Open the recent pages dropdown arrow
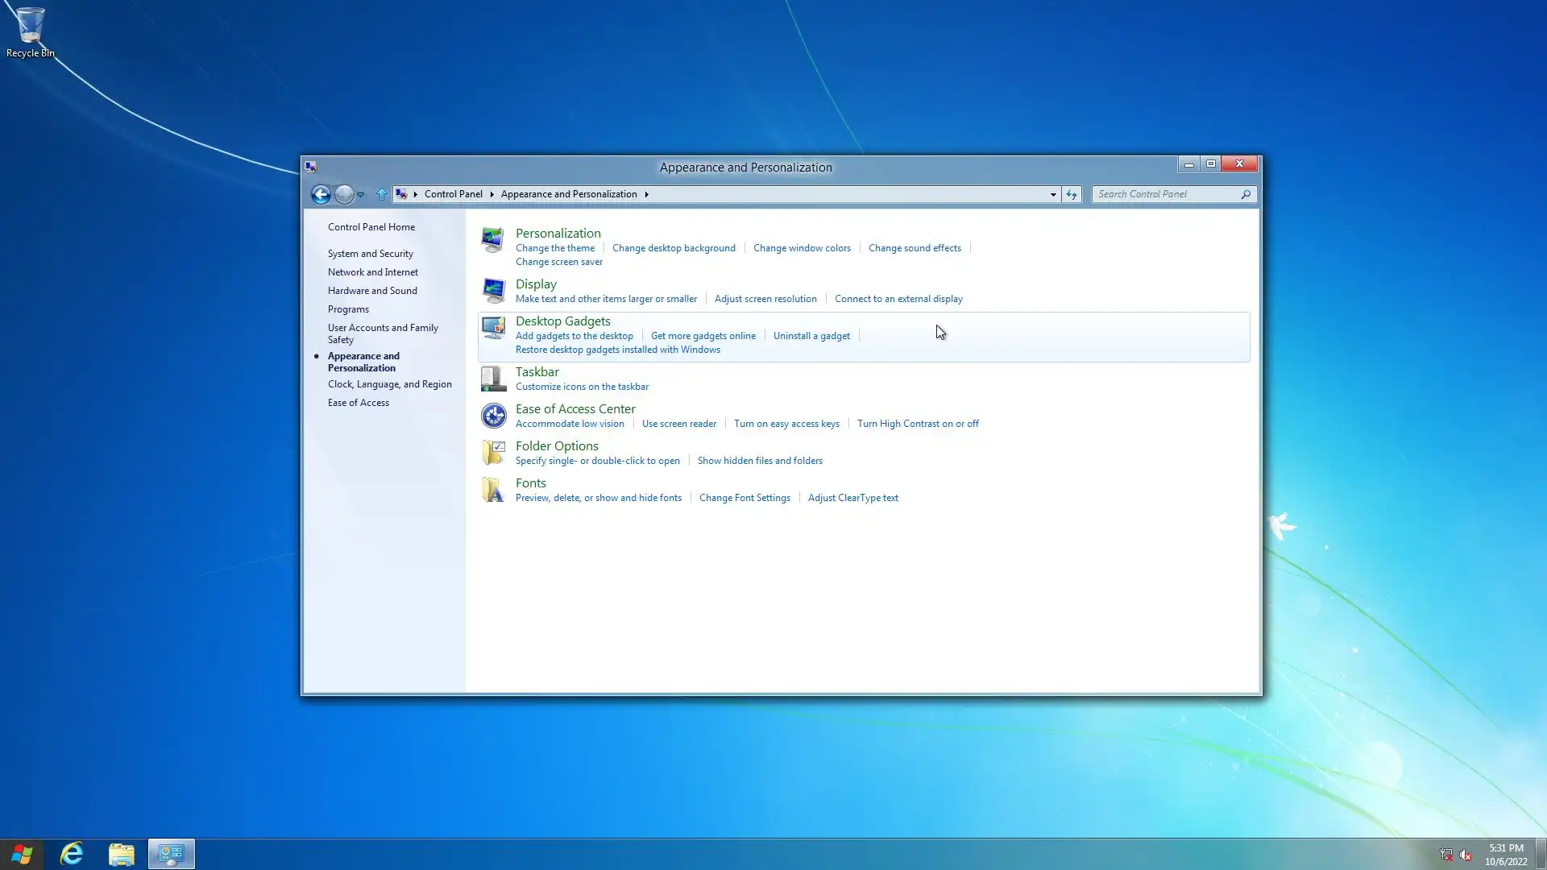The height and width of the screenshot is (870, 1547). tap(360, 195)
